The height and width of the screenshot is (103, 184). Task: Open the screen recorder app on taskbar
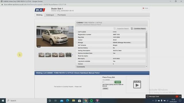pyautogui.click(x=97, y=100)
